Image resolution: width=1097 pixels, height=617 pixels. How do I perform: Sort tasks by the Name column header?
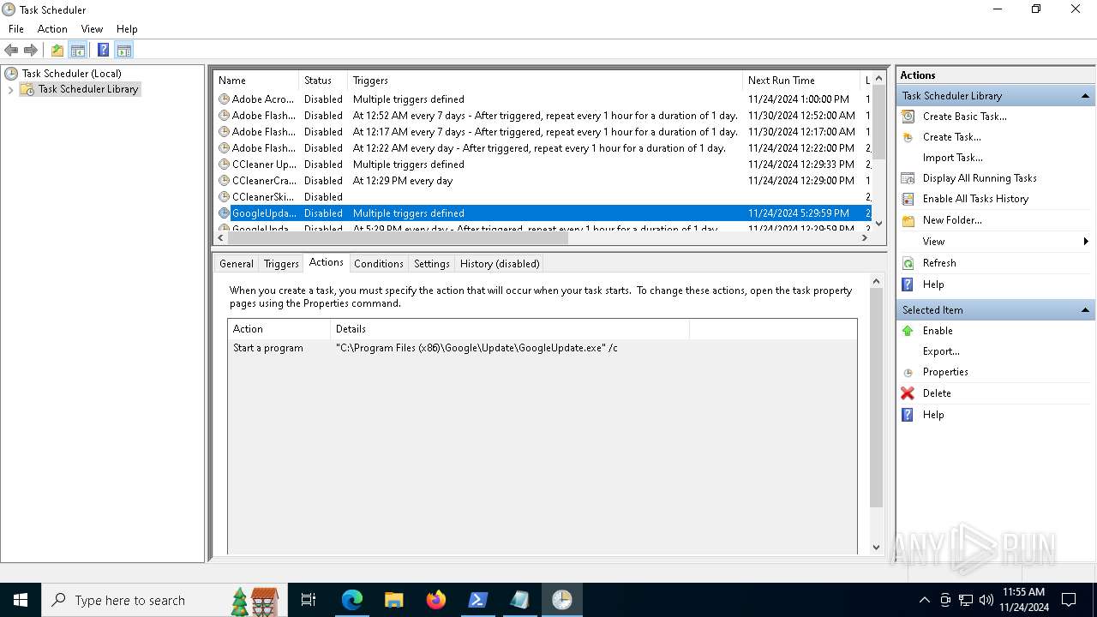tap(255, 81)
